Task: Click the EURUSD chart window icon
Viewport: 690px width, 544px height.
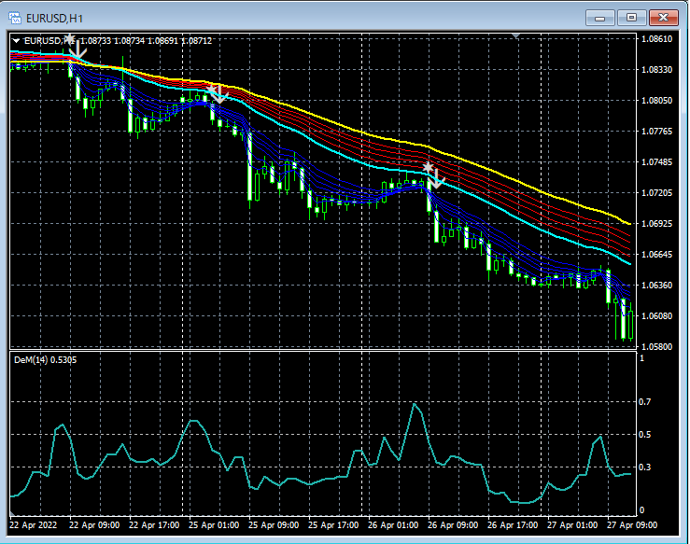Action: tap(15, 18)
